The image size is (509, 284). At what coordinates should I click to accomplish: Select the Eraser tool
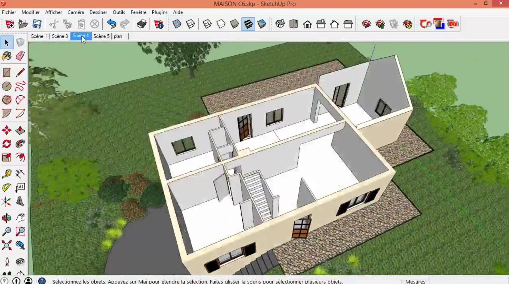coord(20,56)
